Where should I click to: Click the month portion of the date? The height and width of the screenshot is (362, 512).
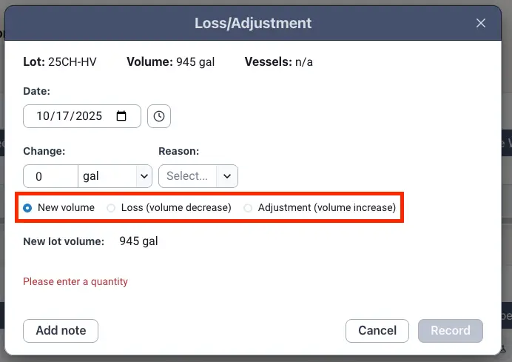tap(42, 116)
